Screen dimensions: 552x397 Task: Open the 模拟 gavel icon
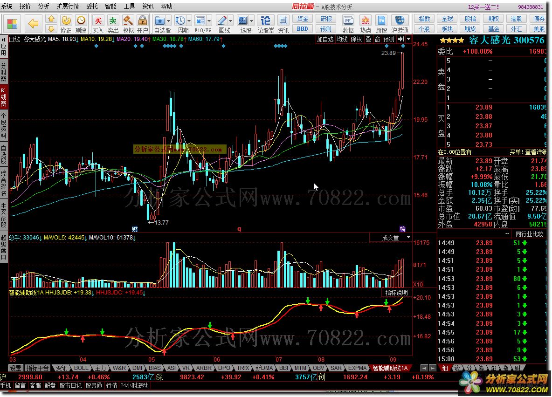click(x=128, y=21)
